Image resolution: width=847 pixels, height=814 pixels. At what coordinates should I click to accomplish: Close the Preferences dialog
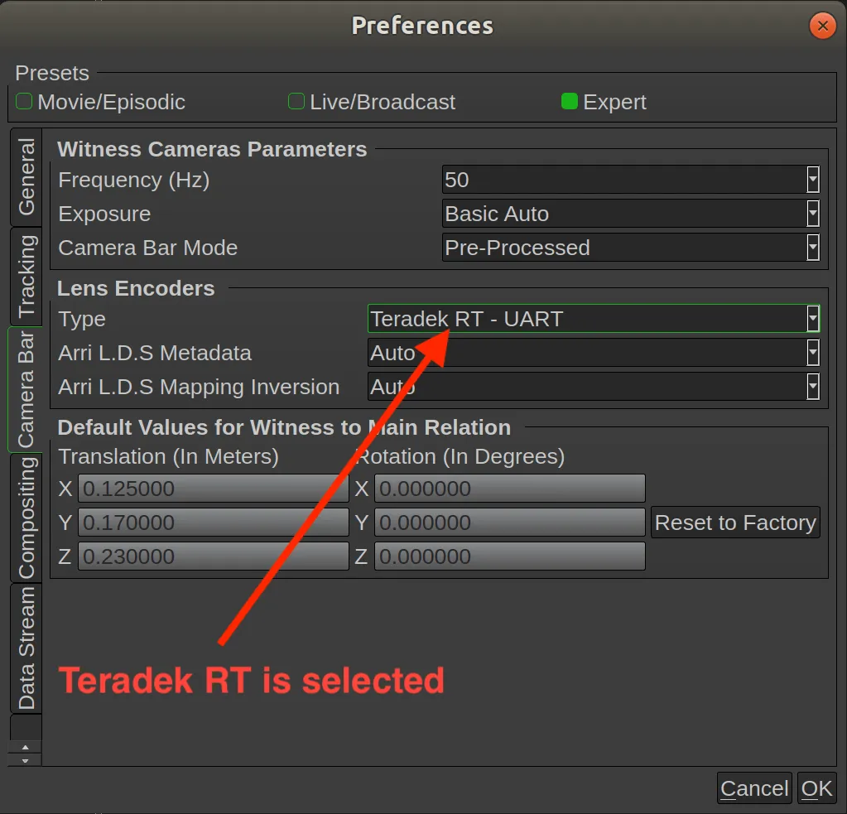[x=823, y=26]
